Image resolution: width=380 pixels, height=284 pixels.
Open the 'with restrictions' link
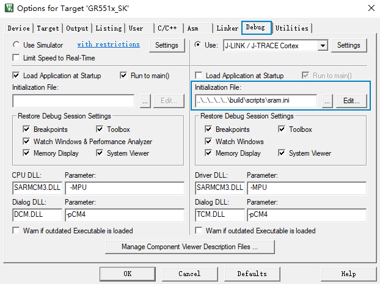[108, 45]
